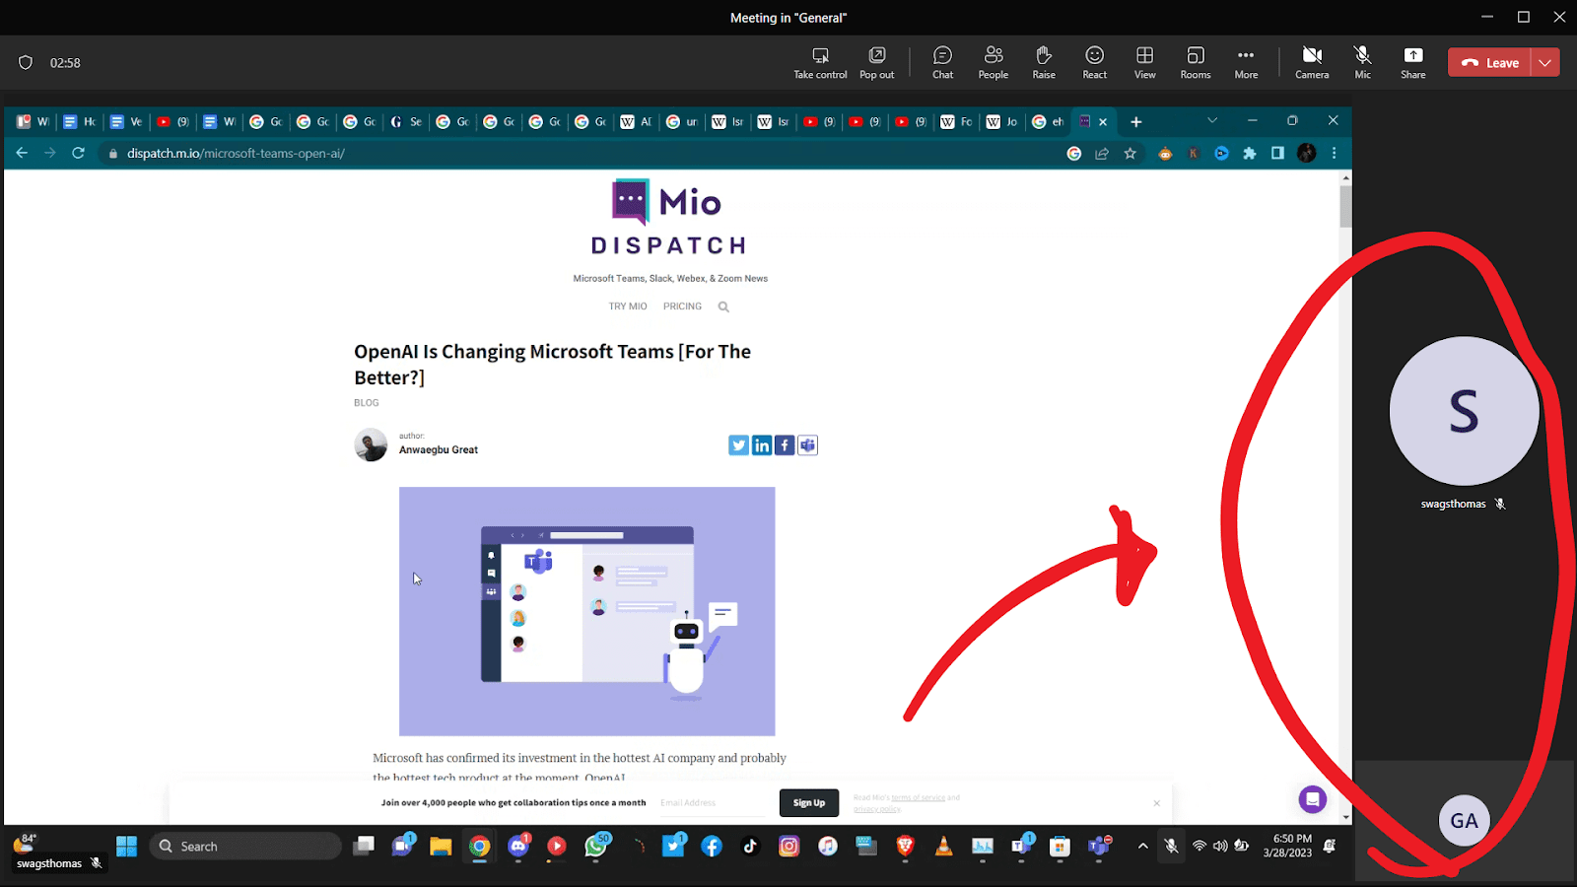1577x887 pixels.
Task: Open the Chrome profile avatar
Action: tap(1307, 153)
